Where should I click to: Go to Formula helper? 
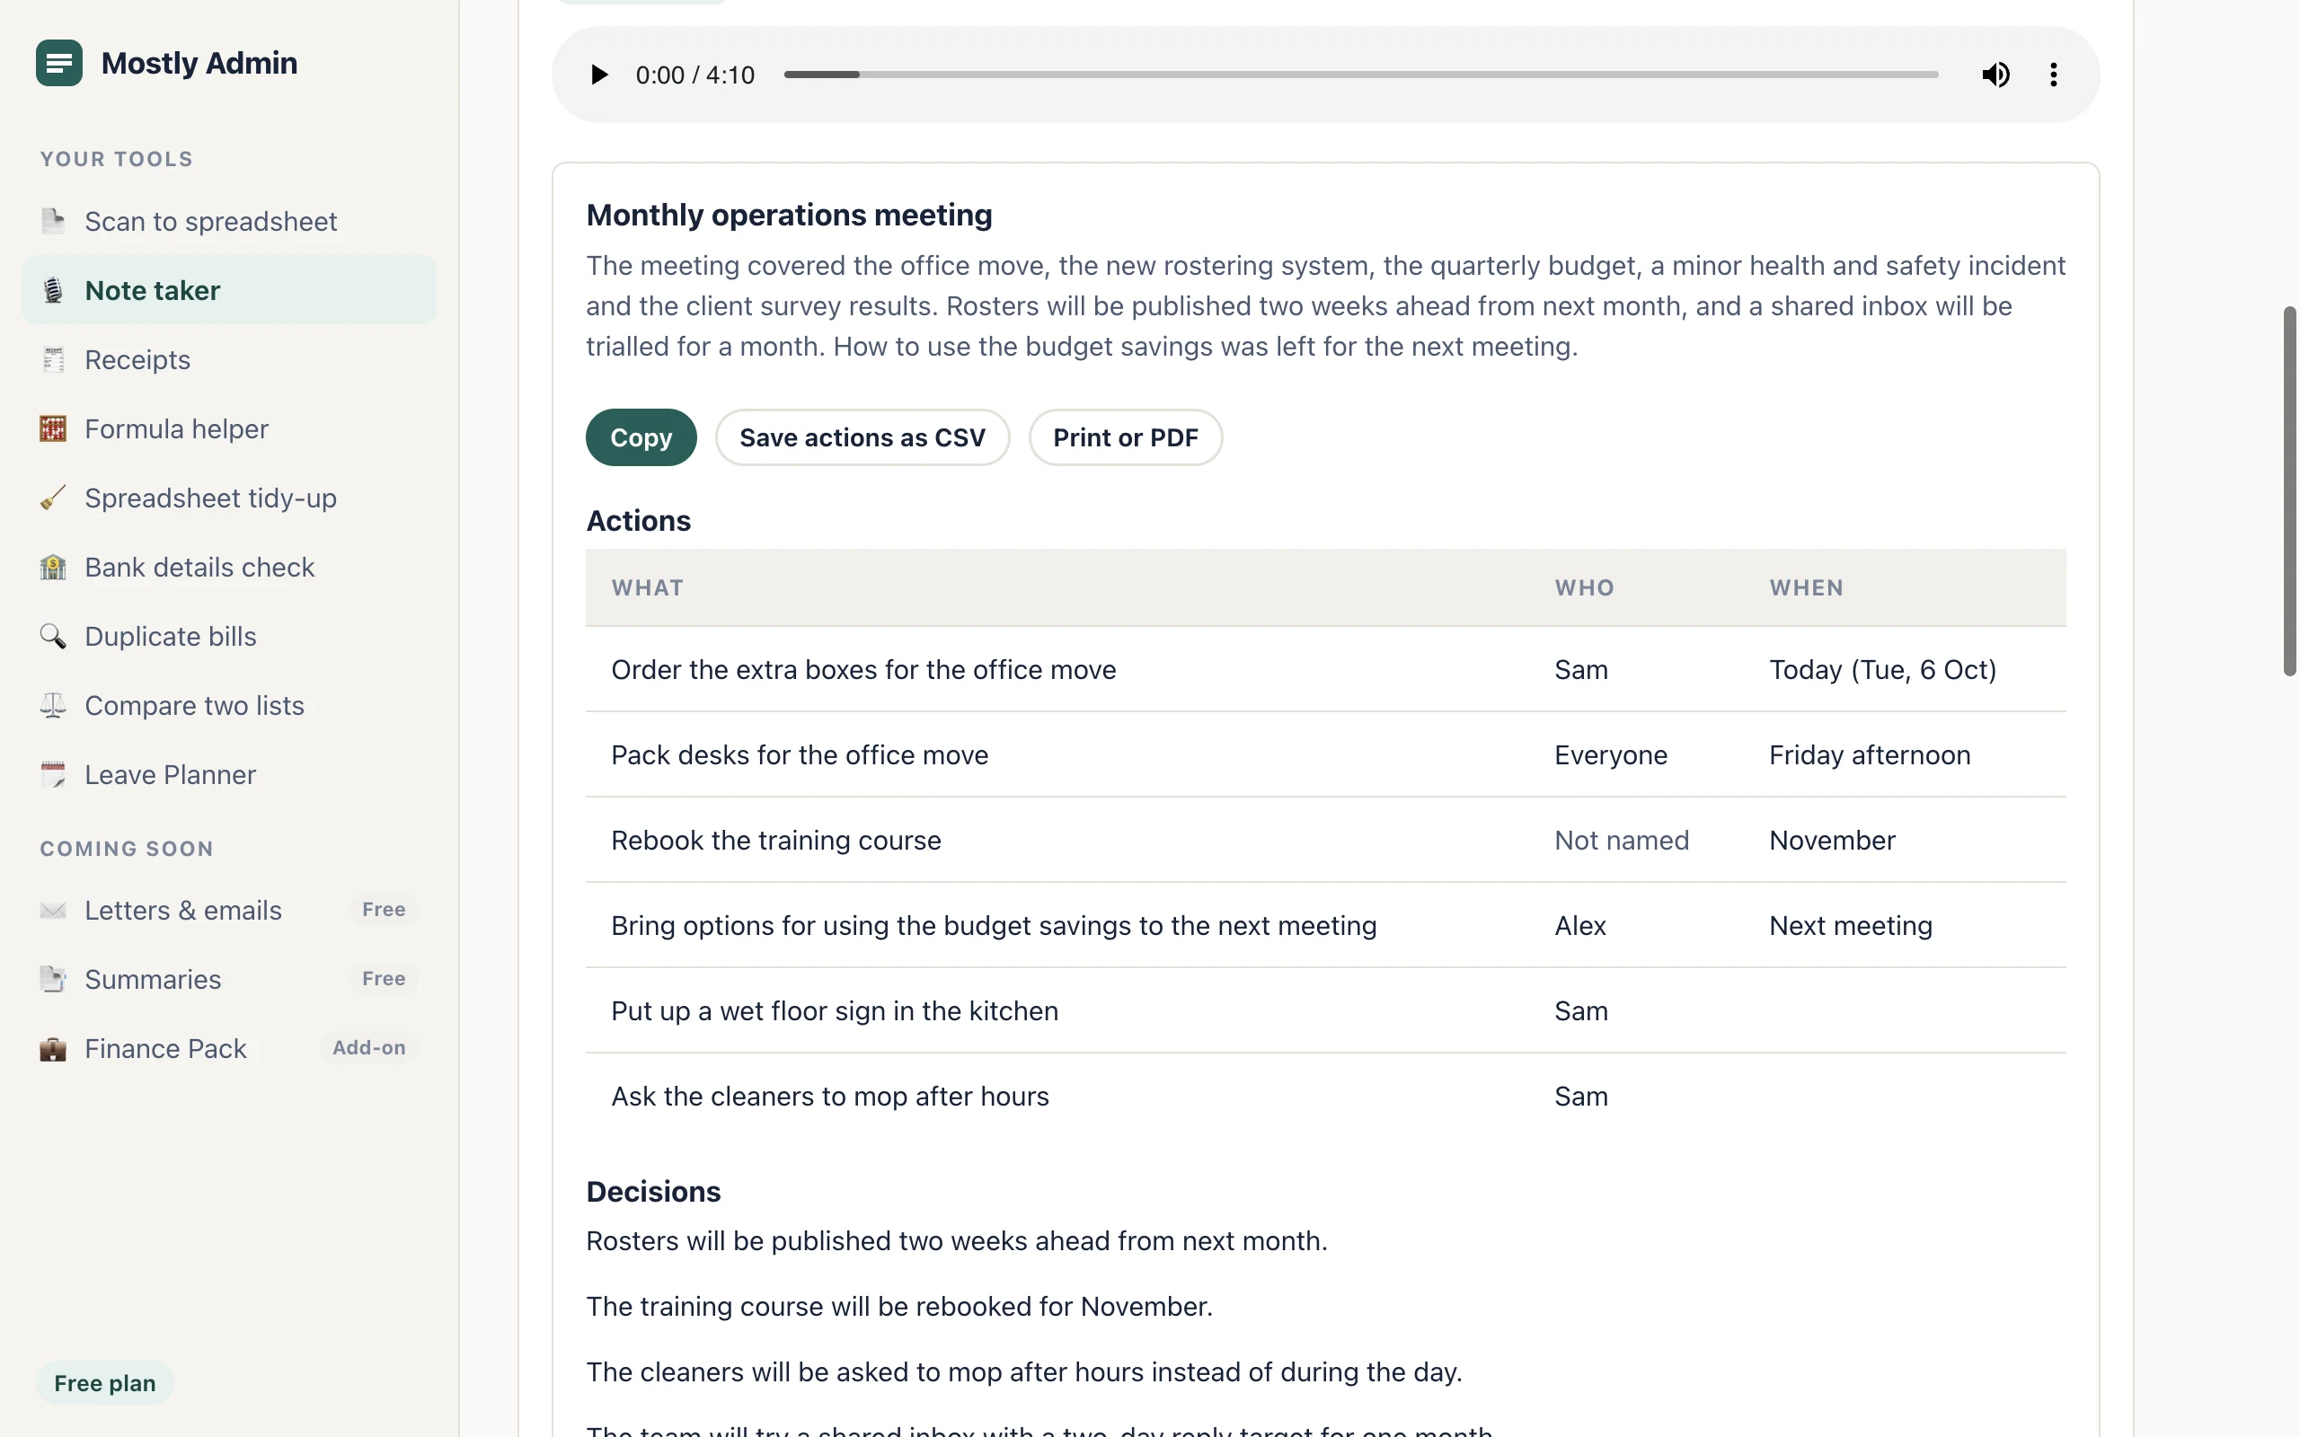tap(229, 428)
